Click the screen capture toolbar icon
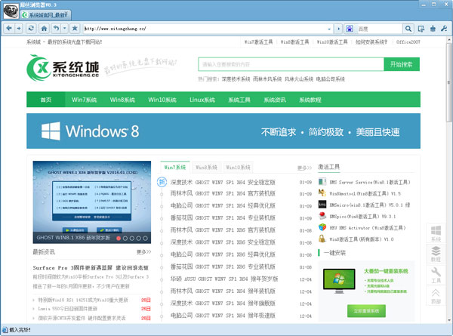Viewport: 453px width, 336px height. point(421,29)
